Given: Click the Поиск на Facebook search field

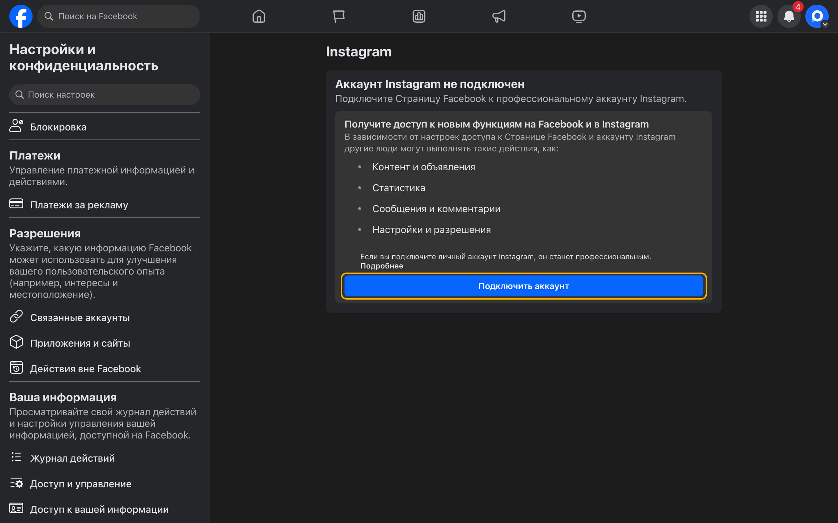Looking at the screenshot, I should 119,16.
